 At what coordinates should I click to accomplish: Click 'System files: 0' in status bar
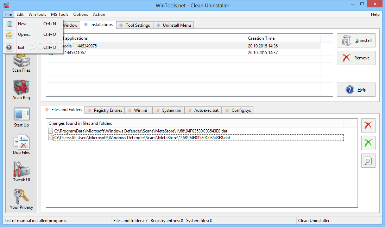199,221
